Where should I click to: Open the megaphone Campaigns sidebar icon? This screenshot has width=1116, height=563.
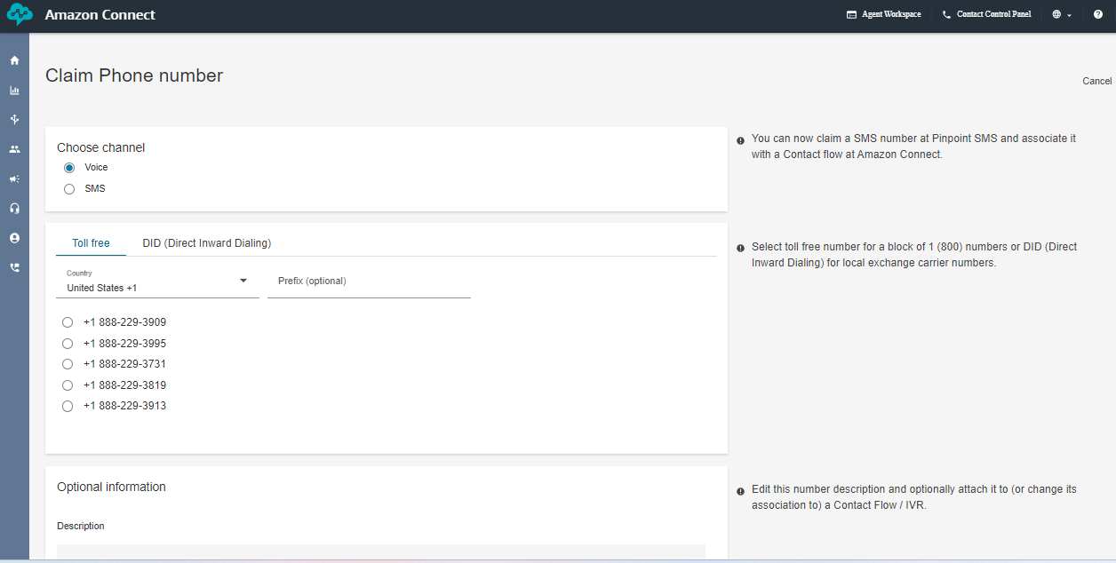(x=14, y=178)
